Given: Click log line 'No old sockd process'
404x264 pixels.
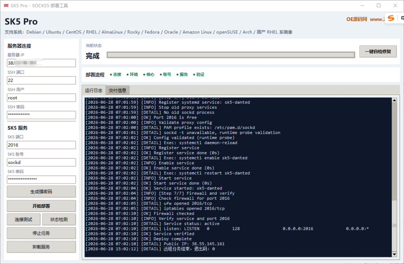Looking at the screenshot, I should tap(189, 112).
